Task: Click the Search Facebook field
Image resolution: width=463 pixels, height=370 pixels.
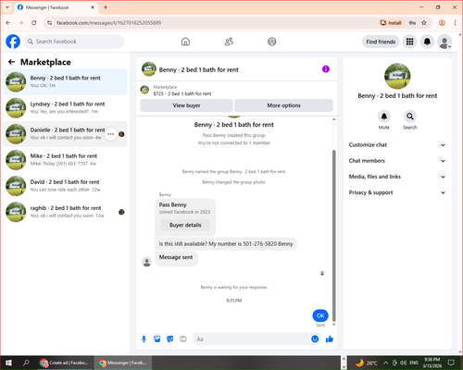Action: [x=74, y=42]
